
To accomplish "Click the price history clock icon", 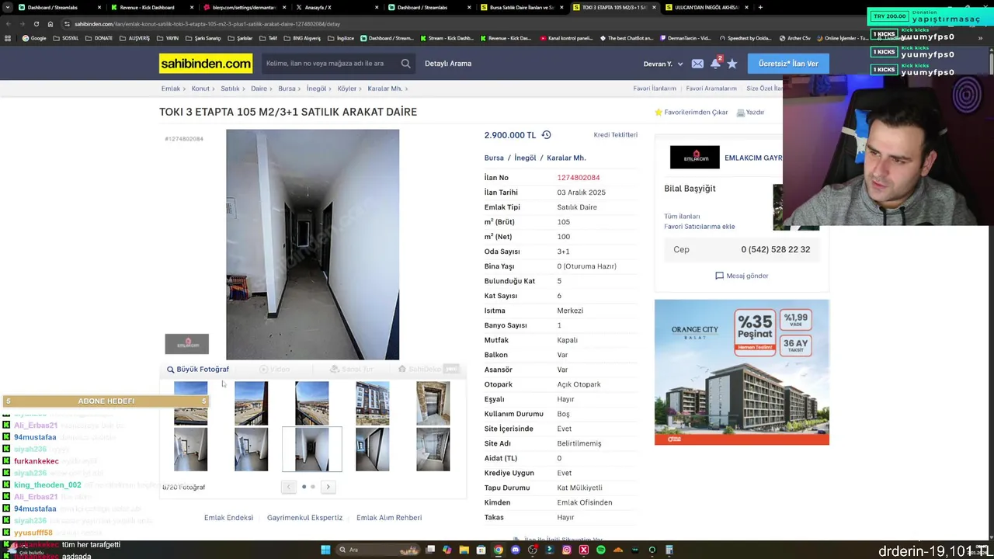I will pyautogui.click(x=546, y=135).
